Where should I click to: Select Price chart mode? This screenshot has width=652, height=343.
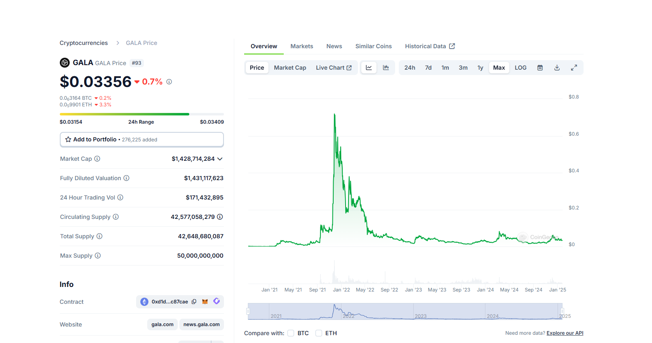click(257, 68)
